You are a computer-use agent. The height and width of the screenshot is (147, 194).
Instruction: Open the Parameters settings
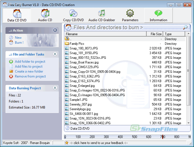pyautogui.click(x=130, y=15)
